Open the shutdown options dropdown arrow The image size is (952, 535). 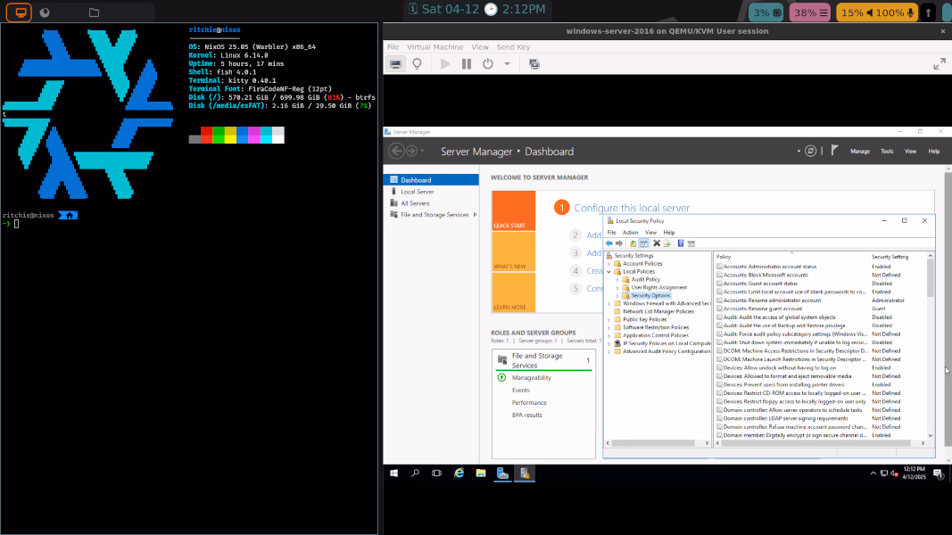tap(507, 63)
